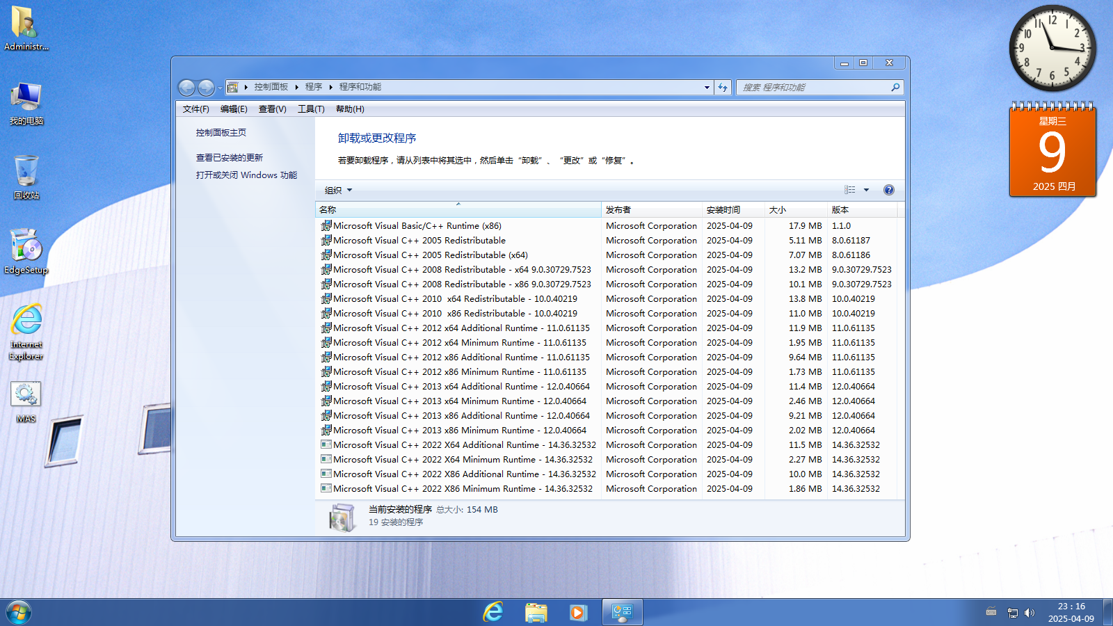Click the Forward navigation arrow button

click(x=206, y=88)
